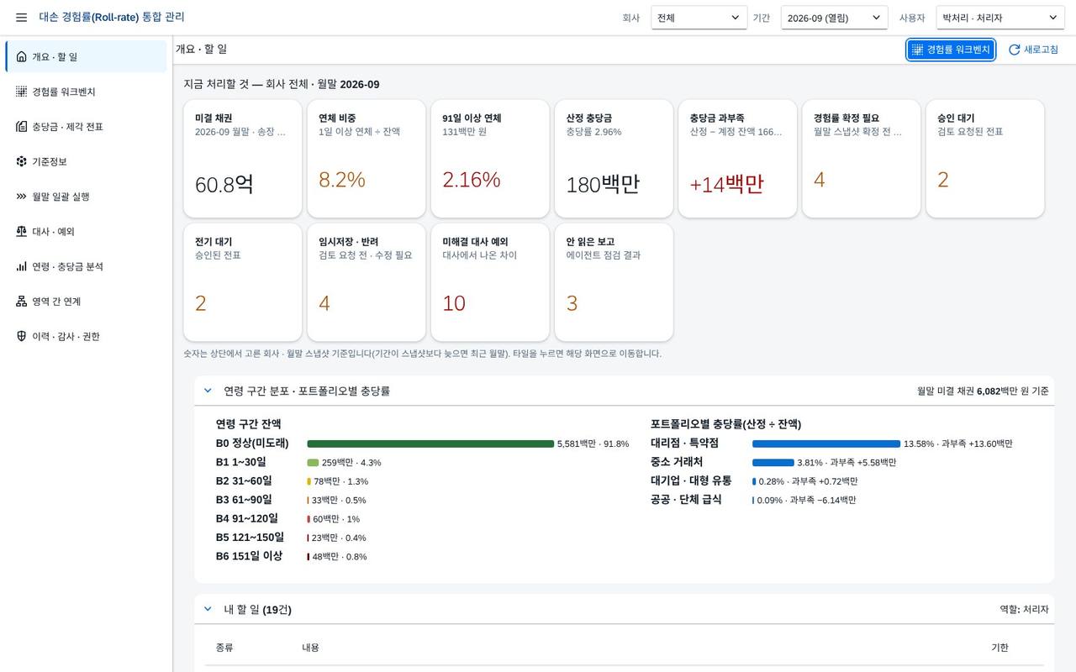Image resolution: width=1076 pixels, height=672 pixels.
Task: Click the refresh icon next to 새로고침
Action: click(1015, 50)
